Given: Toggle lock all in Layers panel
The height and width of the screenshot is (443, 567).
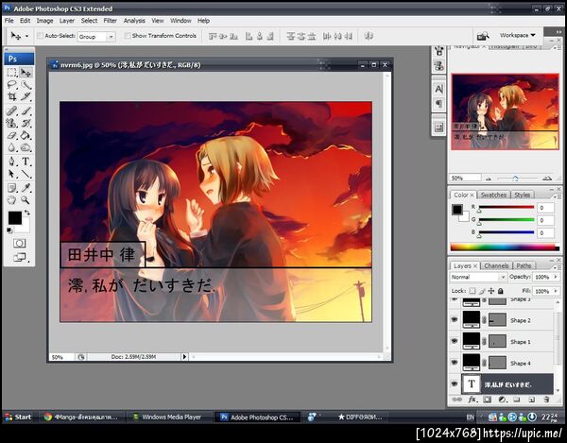Looking at the screenshot, I should (501, 291).
